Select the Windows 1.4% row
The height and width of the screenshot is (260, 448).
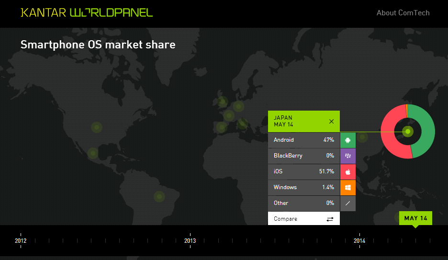(304, 187)
